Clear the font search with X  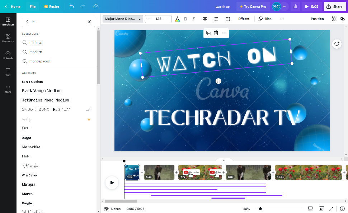click(89, 22)
